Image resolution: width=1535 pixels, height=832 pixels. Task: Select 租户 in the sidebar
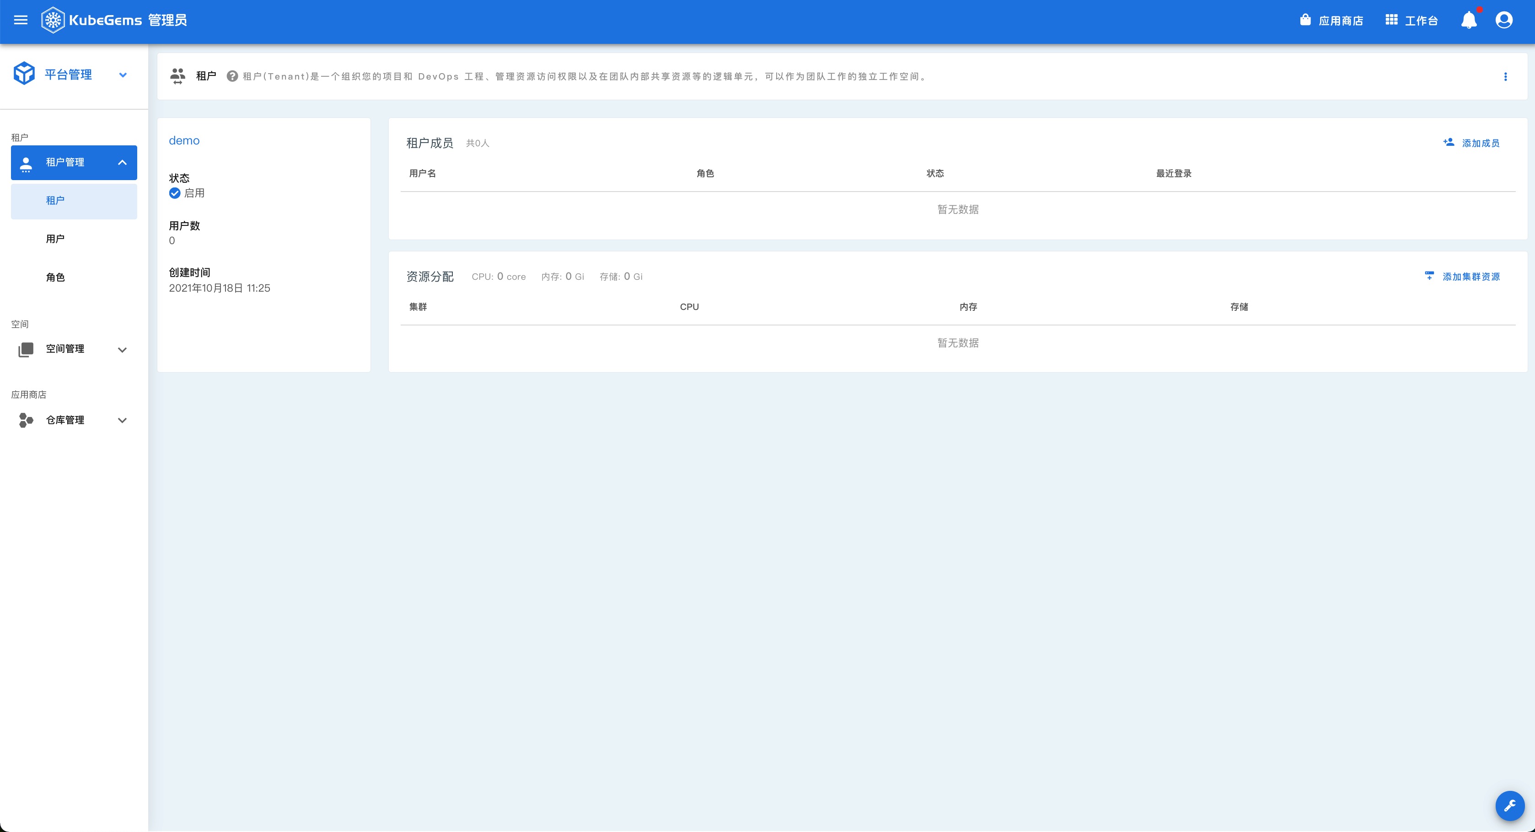74,201
